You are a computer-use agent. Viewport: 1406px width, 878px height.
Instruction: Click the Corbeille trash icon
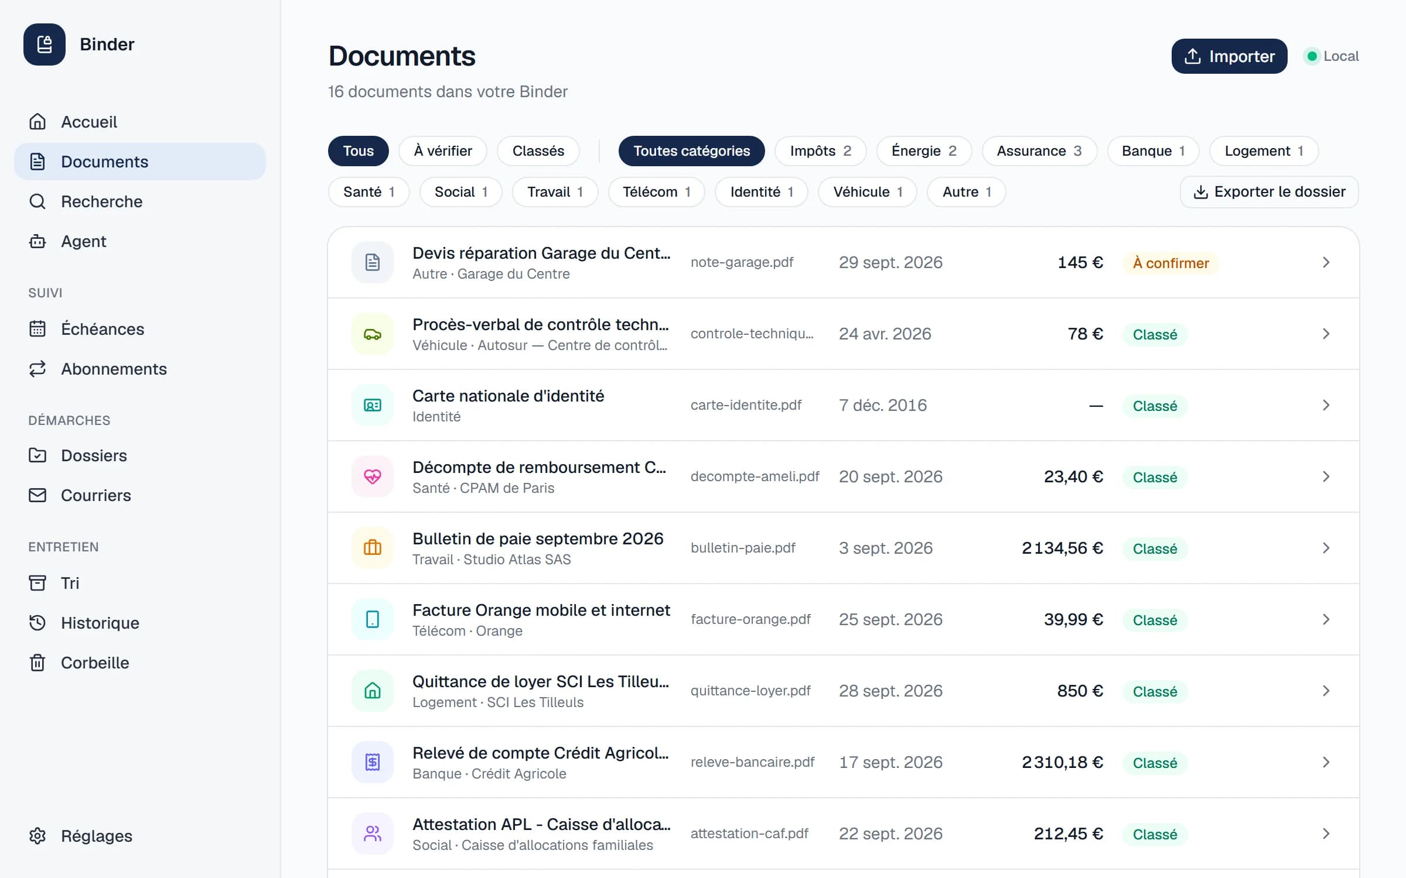pyautogui.click(x=37, y=663)
